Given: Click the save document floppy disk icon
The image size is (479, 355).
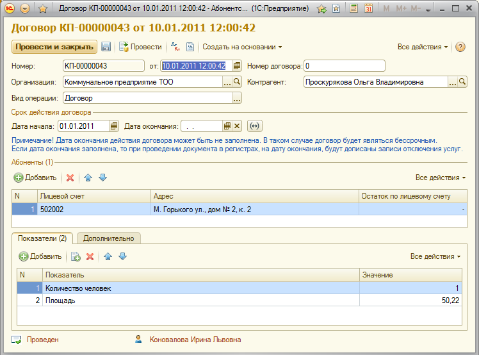Looking at the screenshot, I should coord(106,47).
